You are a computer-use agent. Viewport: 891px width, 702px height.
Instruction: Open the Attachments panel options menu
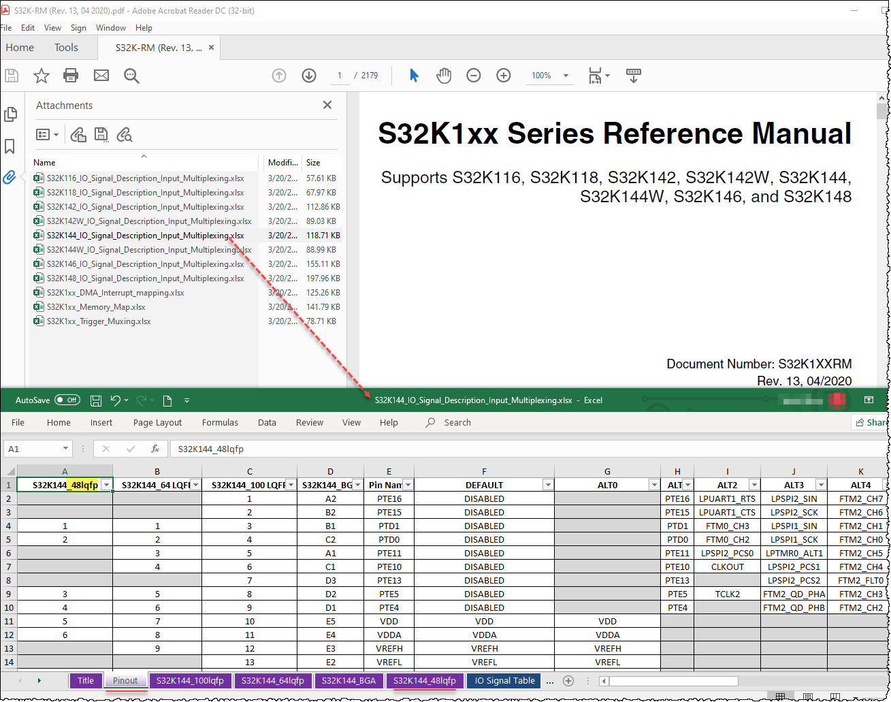[x=47, y=134]
